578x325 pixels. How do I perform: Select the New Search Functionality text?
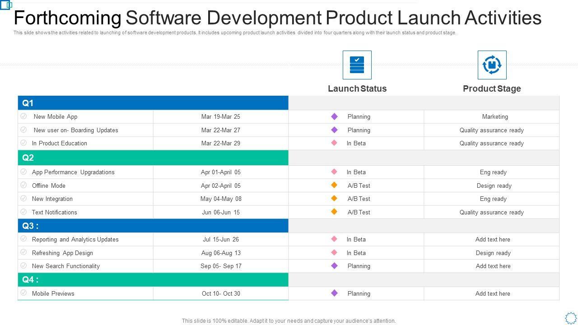point(66,266)
